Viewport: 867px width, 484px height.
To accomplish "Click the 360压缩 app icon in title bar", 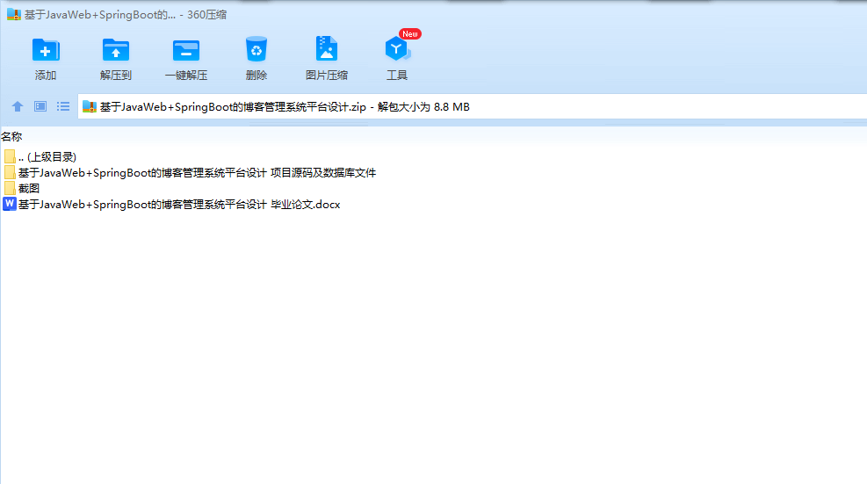I will pos(14,14).
